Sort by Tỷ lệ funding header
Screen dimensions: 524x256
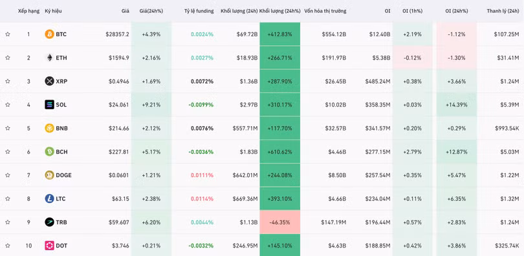199,11
